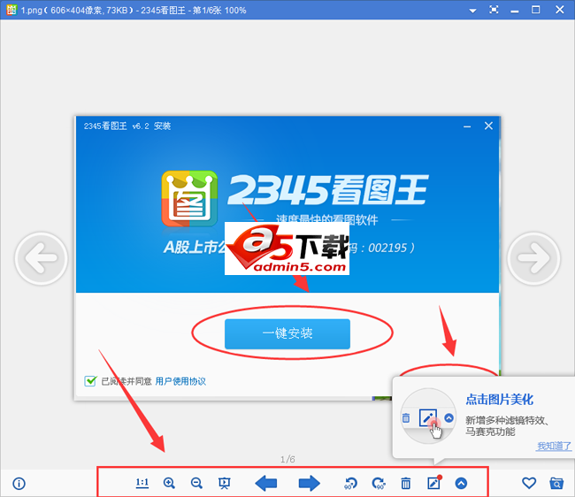Screen dimensions: 575x497
Task: Click the 1/6 page counter text
Action: tap(287, 459)
